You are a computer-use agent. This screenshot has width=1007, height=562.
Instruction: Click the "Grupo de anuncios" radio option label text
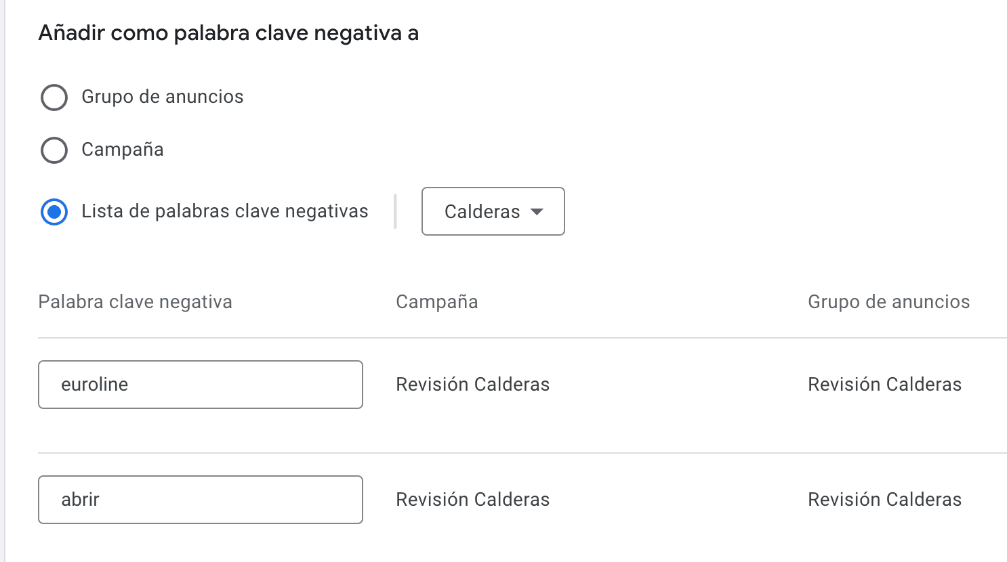coord(162,97)
